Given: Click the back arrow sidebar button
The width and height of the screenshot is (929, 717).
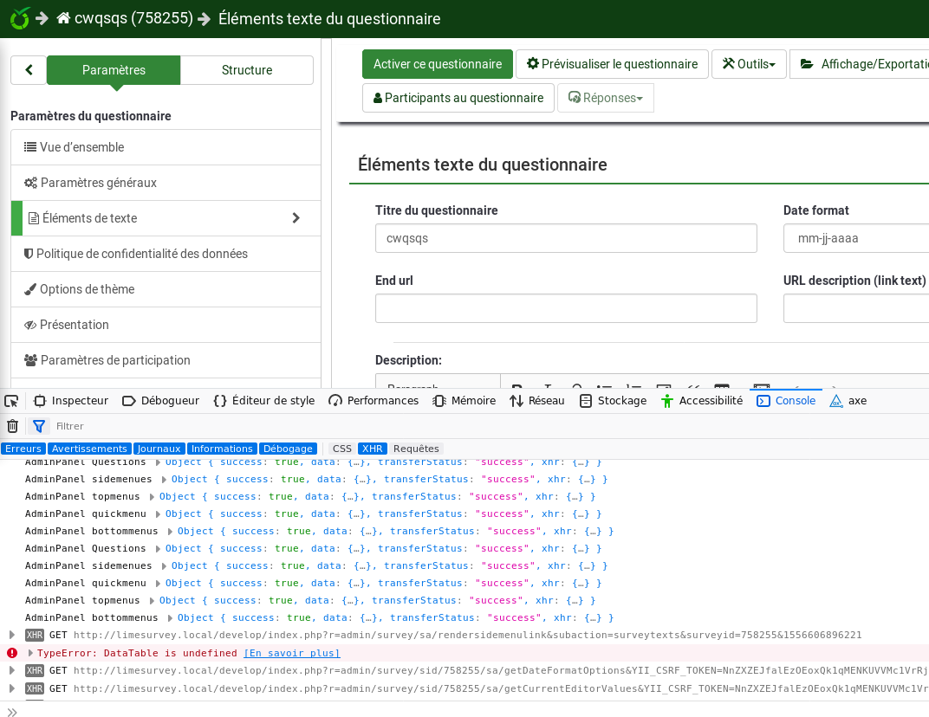Looking at the screenshot, I should [x=29, y=70].
